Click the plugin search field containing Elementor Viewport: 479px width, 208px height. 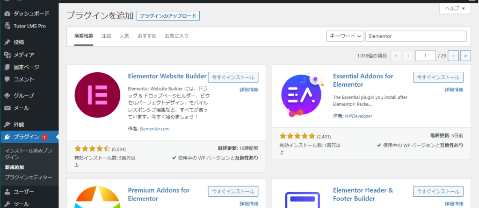[x=416, y=36]
